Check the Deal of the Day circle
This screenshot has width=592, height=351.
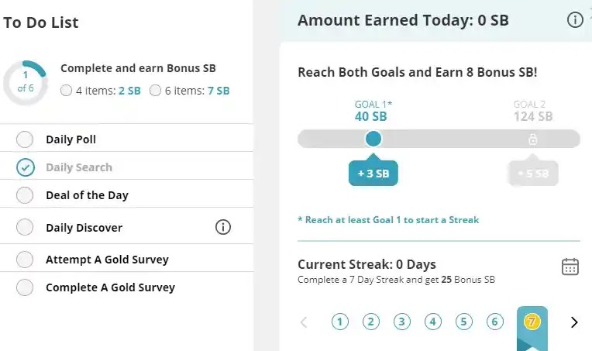pyautogui.click(x=25, y=195)
